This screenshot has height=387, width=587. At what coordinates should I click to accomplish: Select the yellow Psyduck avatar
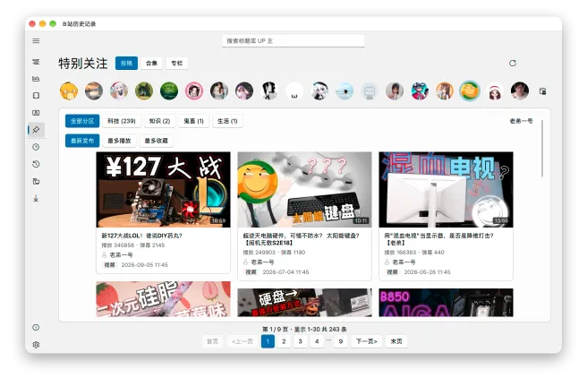pos(69,91)
